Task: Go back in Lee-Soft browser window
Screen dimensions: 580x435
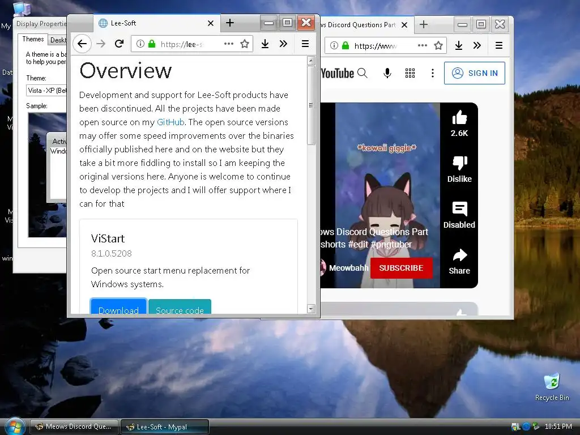Action: point(82,44)
